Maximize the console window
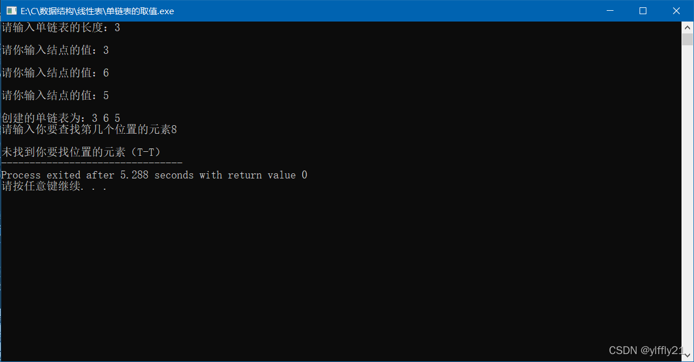The height and width of the screenshot is (362, 694). (x=643, y=11)
